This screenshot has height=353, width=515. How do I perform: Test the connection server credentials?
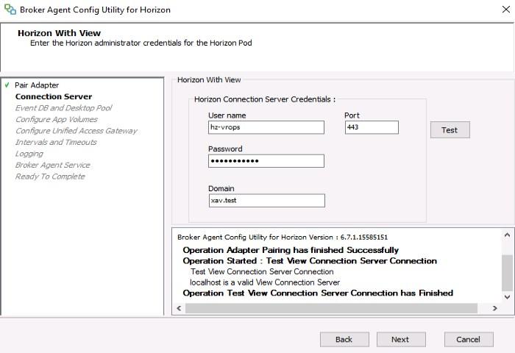point(450,130)
